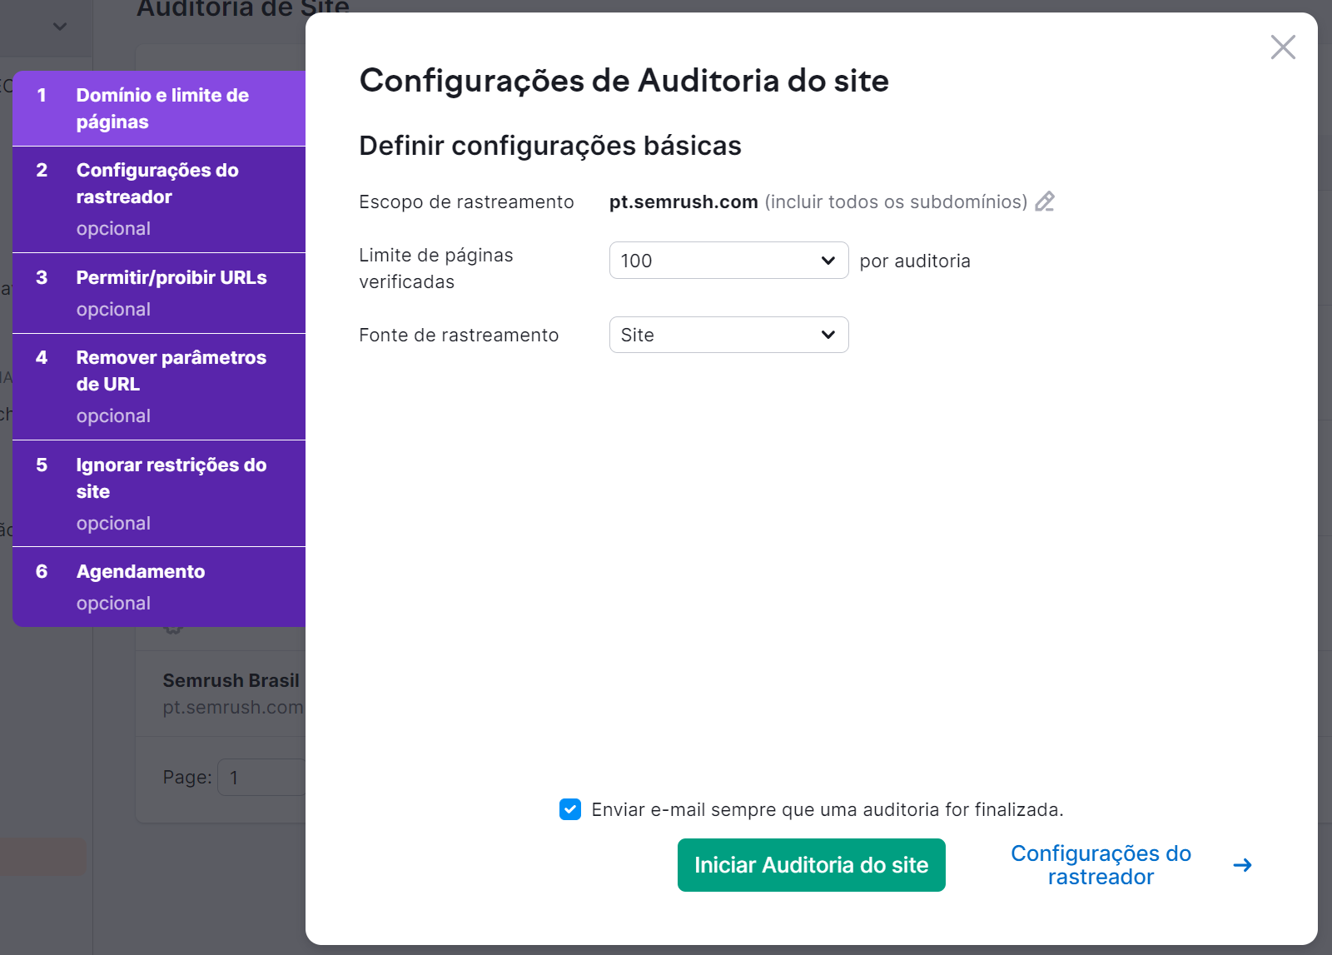Go to step 2 Configurações do rastreador

pyautogui.click(x=159, y=199)
